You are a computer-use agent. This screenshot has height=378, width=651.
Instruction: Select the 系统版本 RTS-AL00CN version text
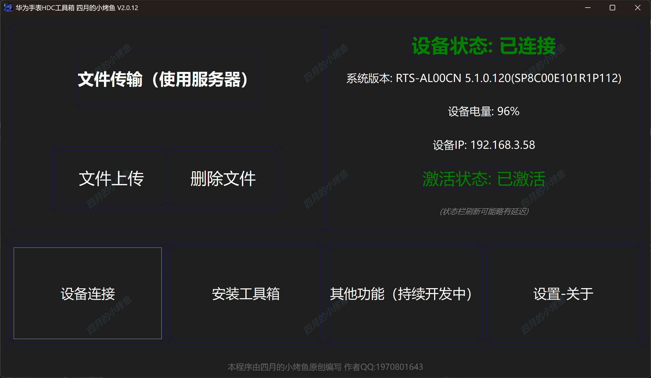(483, 78)
